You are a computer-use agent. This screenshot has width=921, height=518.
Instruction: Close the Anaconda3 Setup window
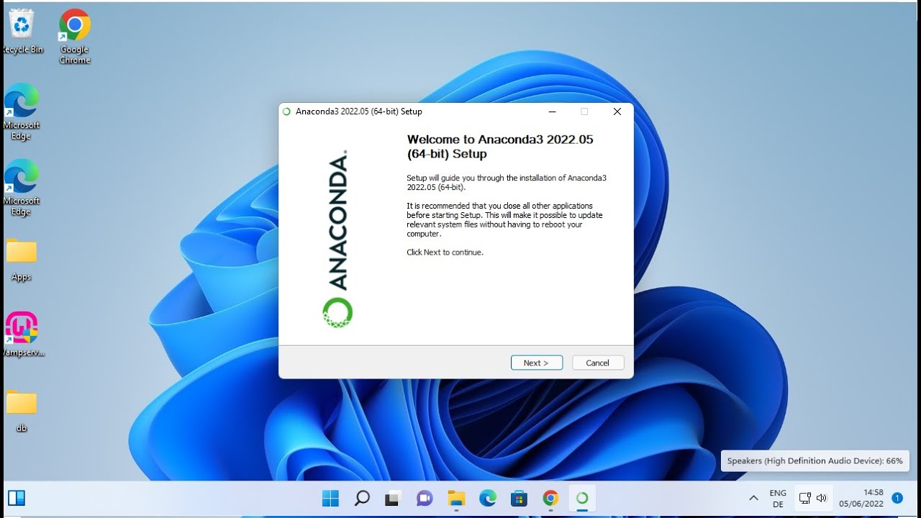[x=617, y=112]
